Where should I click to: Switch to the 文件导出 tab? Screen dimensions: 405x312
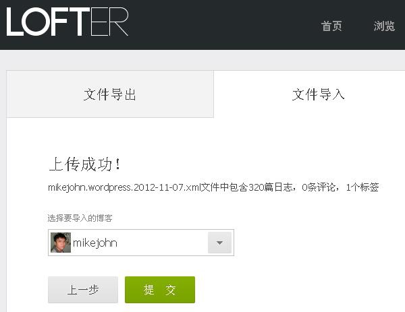tap(110, 94)
